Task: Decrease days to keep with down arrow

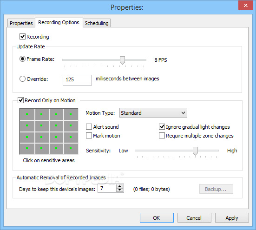Action: [120, 190]
